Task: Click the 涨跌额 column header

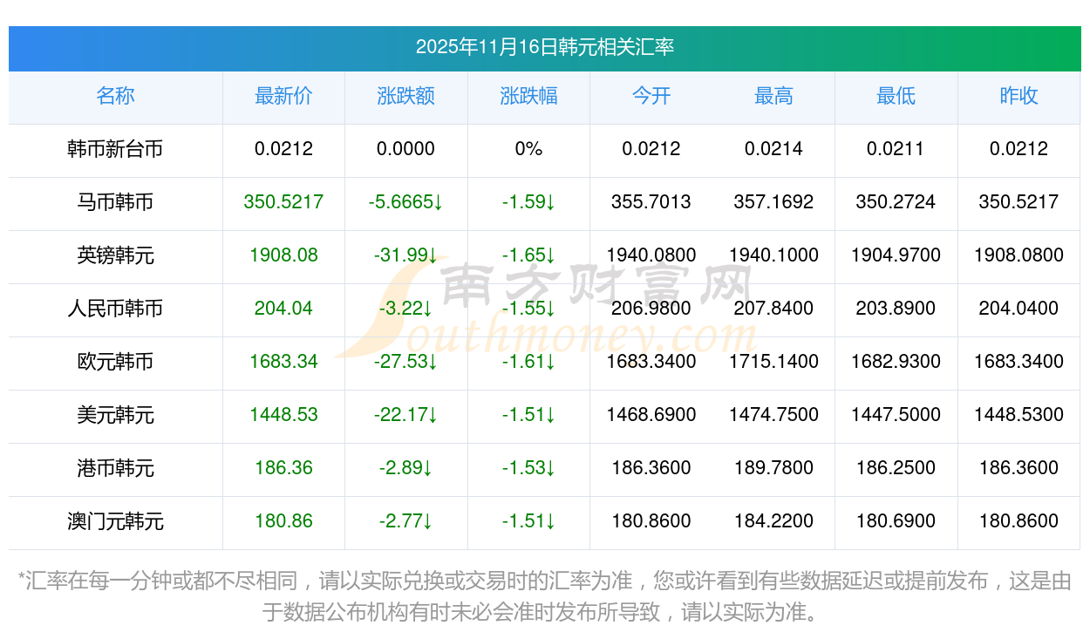Action: point(406,96)
